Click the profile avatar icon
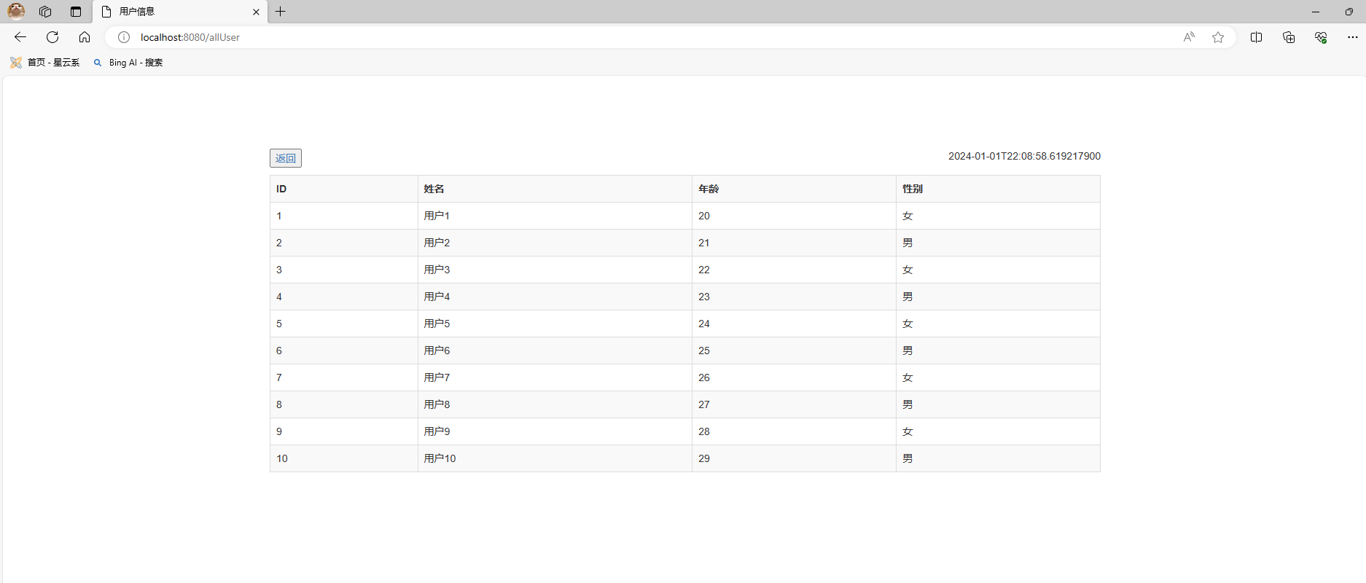This screenshot has height=583, width=1366. coord(16,12)
